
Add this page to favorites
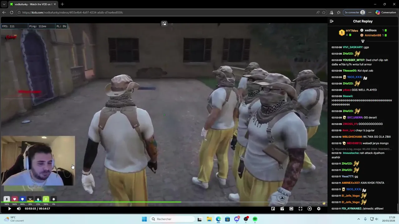pyautogui.click(x=324, y=12)
